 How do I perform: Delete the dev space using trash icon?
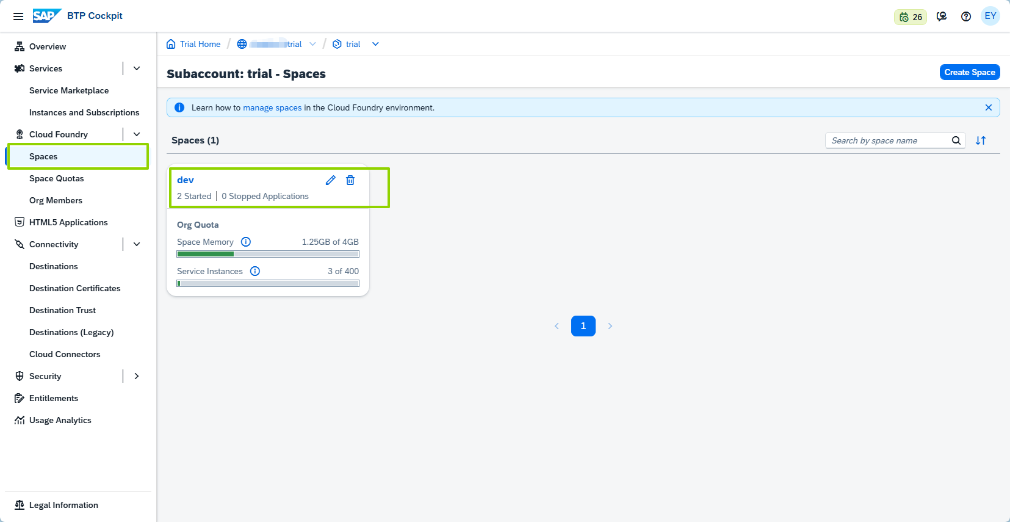[x=350, y=180]
